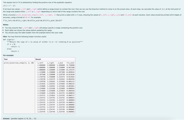
Task: Click the f(x_mid) value 0.000042
Action: coord(70,98)
